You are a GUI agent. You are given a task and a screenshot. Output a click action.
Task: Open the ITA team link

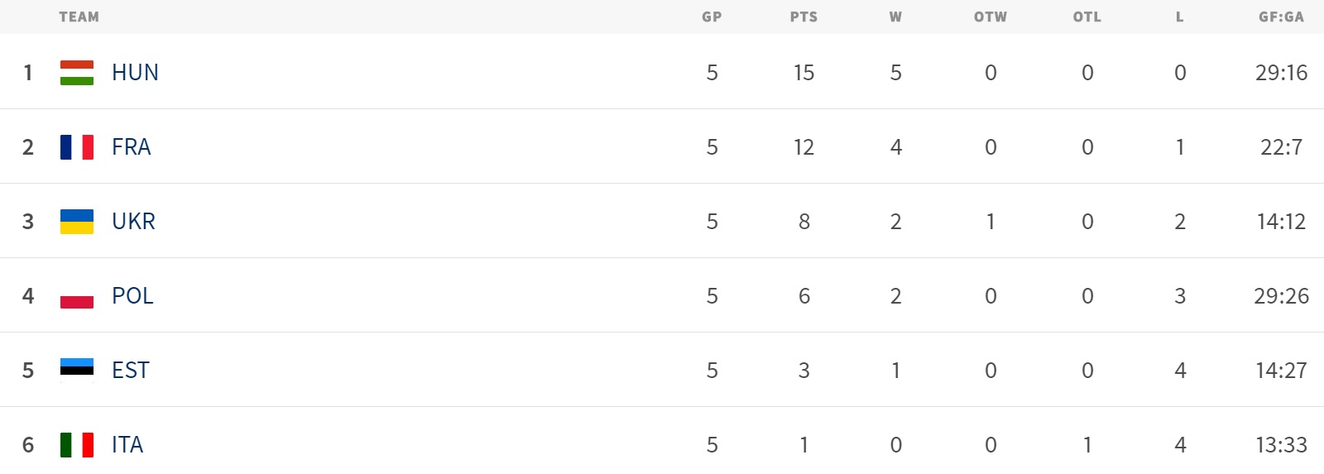tap(127, 445)
